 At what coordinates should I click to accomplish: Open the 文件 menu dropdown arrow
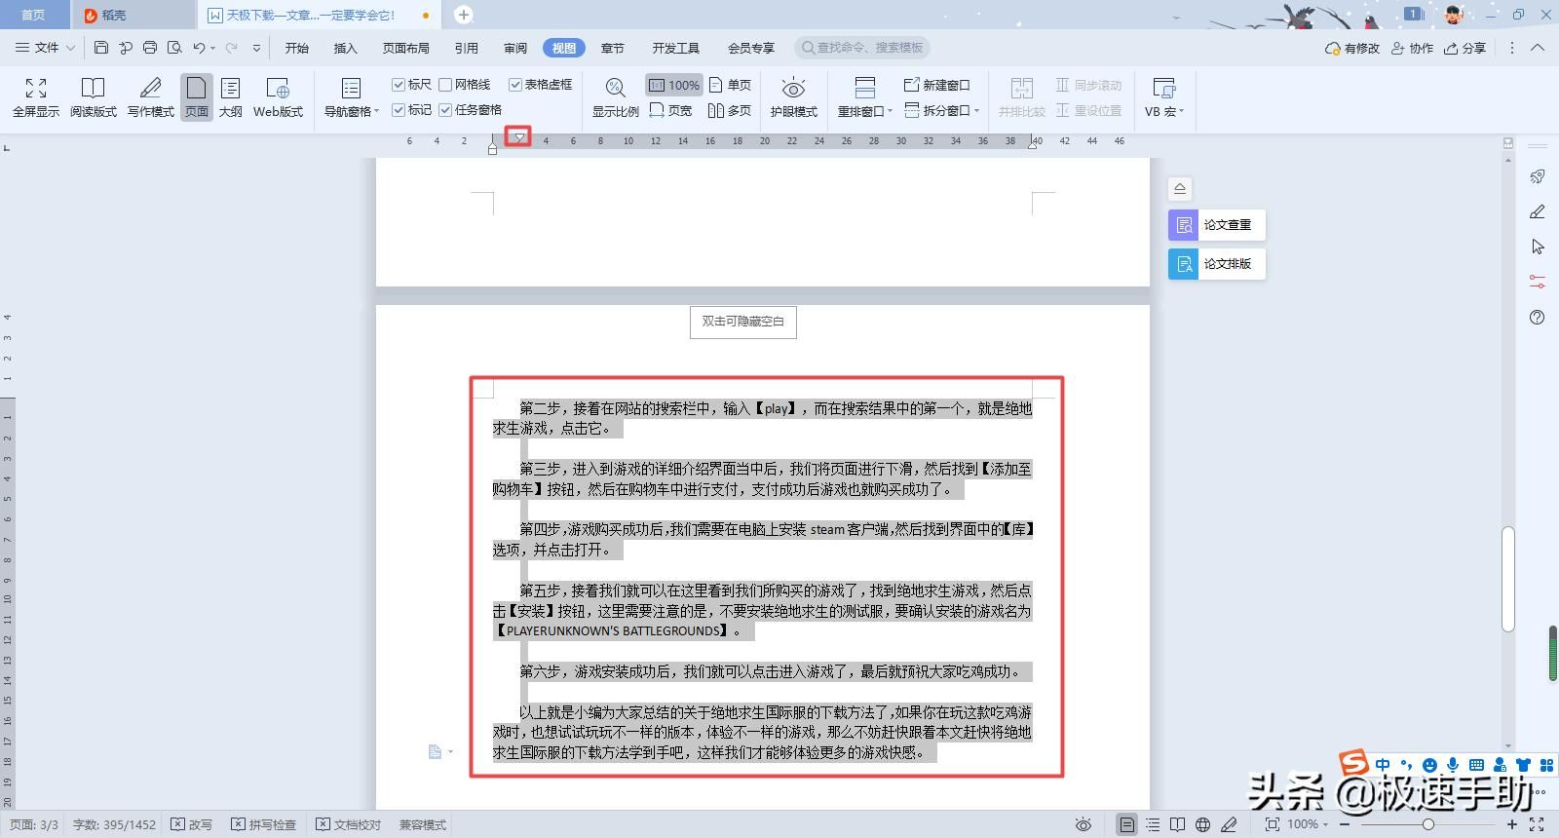[x=70, y=48]
